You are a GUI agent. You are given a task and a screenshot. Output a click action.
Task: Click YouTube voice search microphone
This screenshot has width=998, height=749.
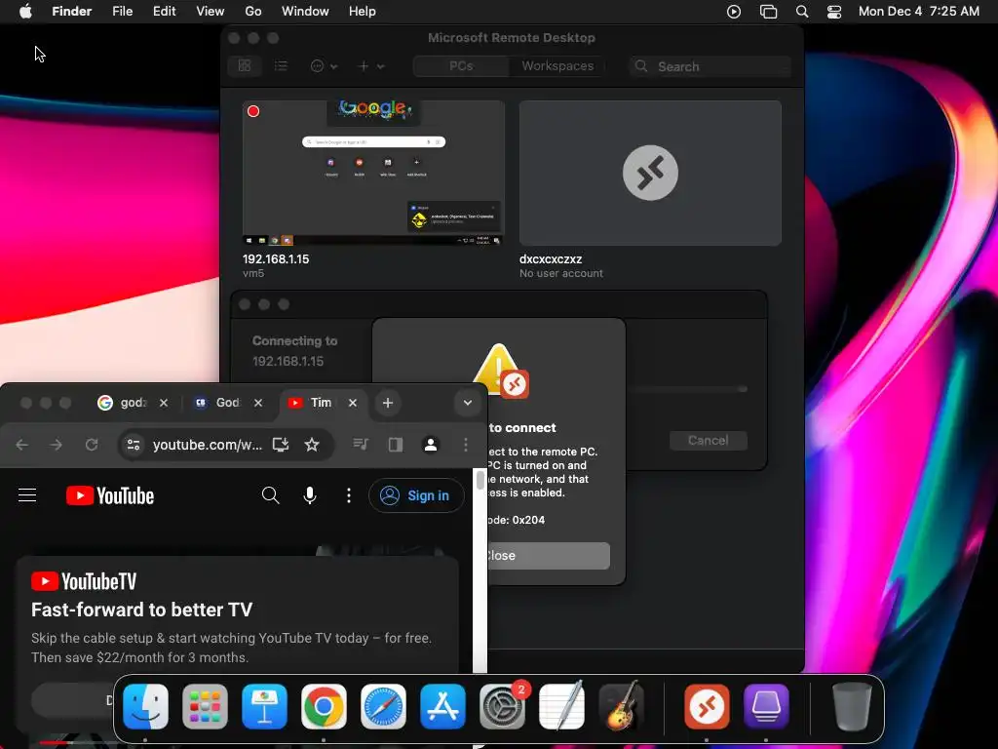tap(310, 495)
